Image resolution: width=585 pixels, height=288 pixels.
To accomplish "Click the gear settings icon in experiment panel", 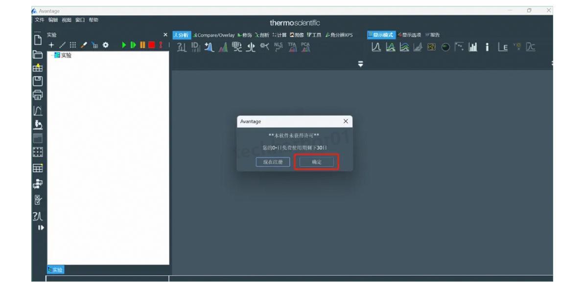I will click(x=105, y=45).
